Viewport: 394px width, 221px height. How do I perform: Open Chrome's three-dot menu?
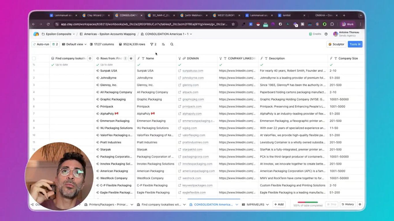(x=360, y=24)
